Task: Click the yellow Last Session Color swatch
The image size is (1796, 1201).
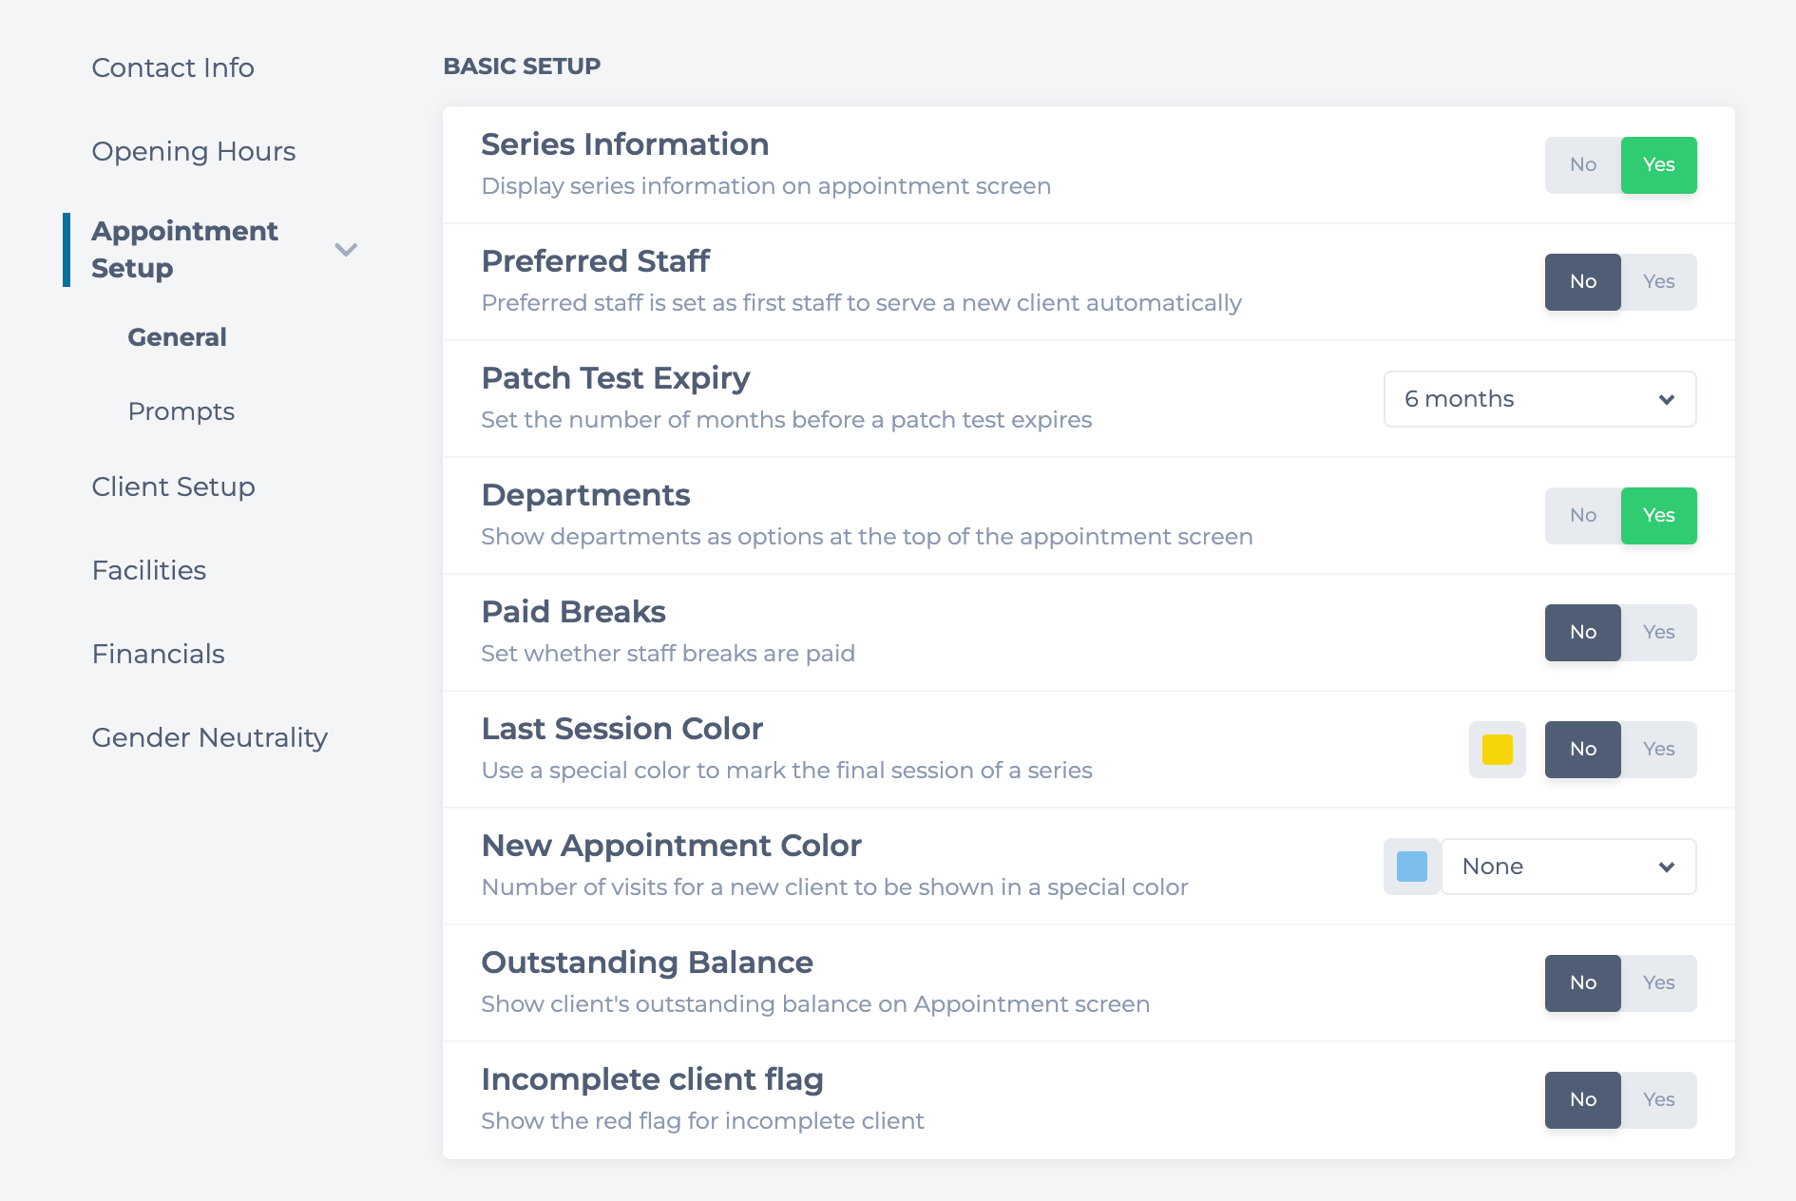Action: pyautogui.click(x=1497, y=750)
